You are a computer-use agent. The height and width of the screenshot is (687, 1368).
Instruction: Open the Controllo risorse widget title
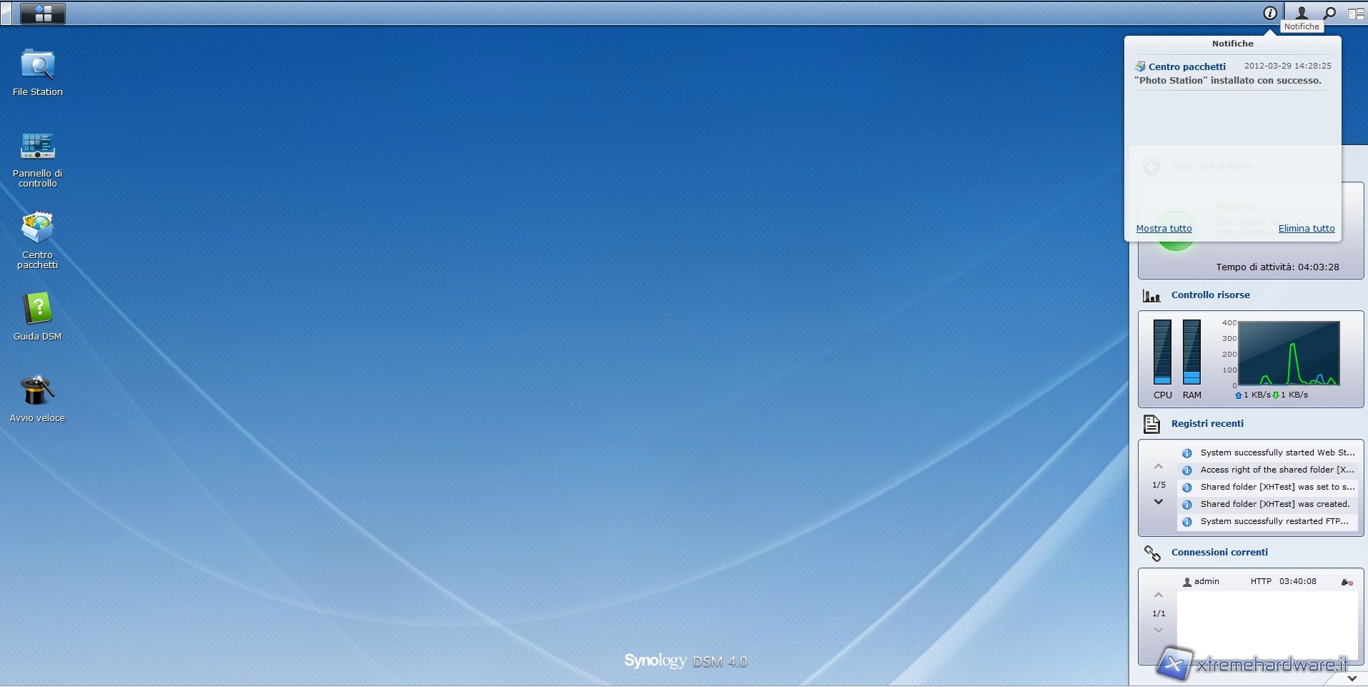click(1210, 295)
